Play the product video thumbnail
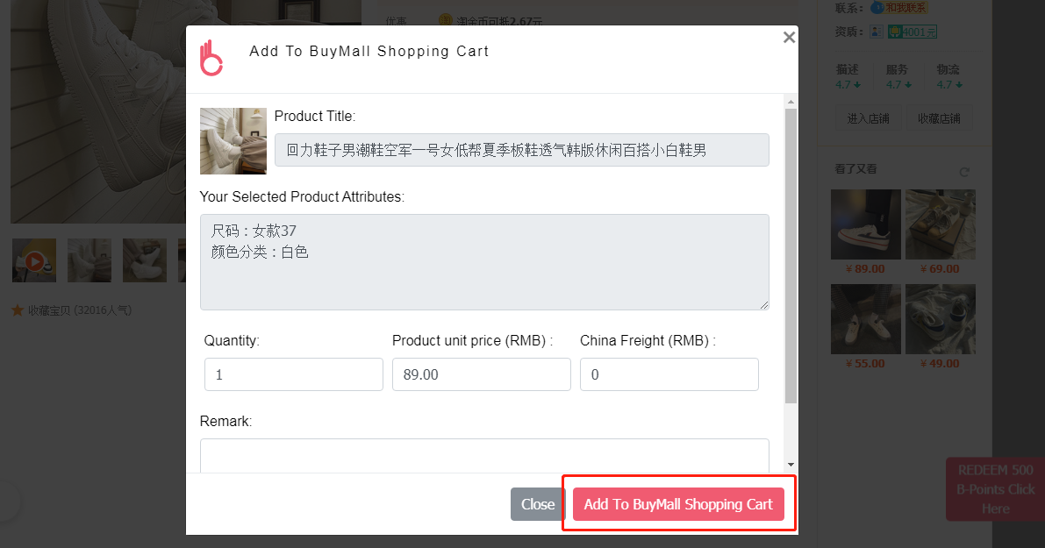Screen dimensions: 1045x548 click(34, 261)
